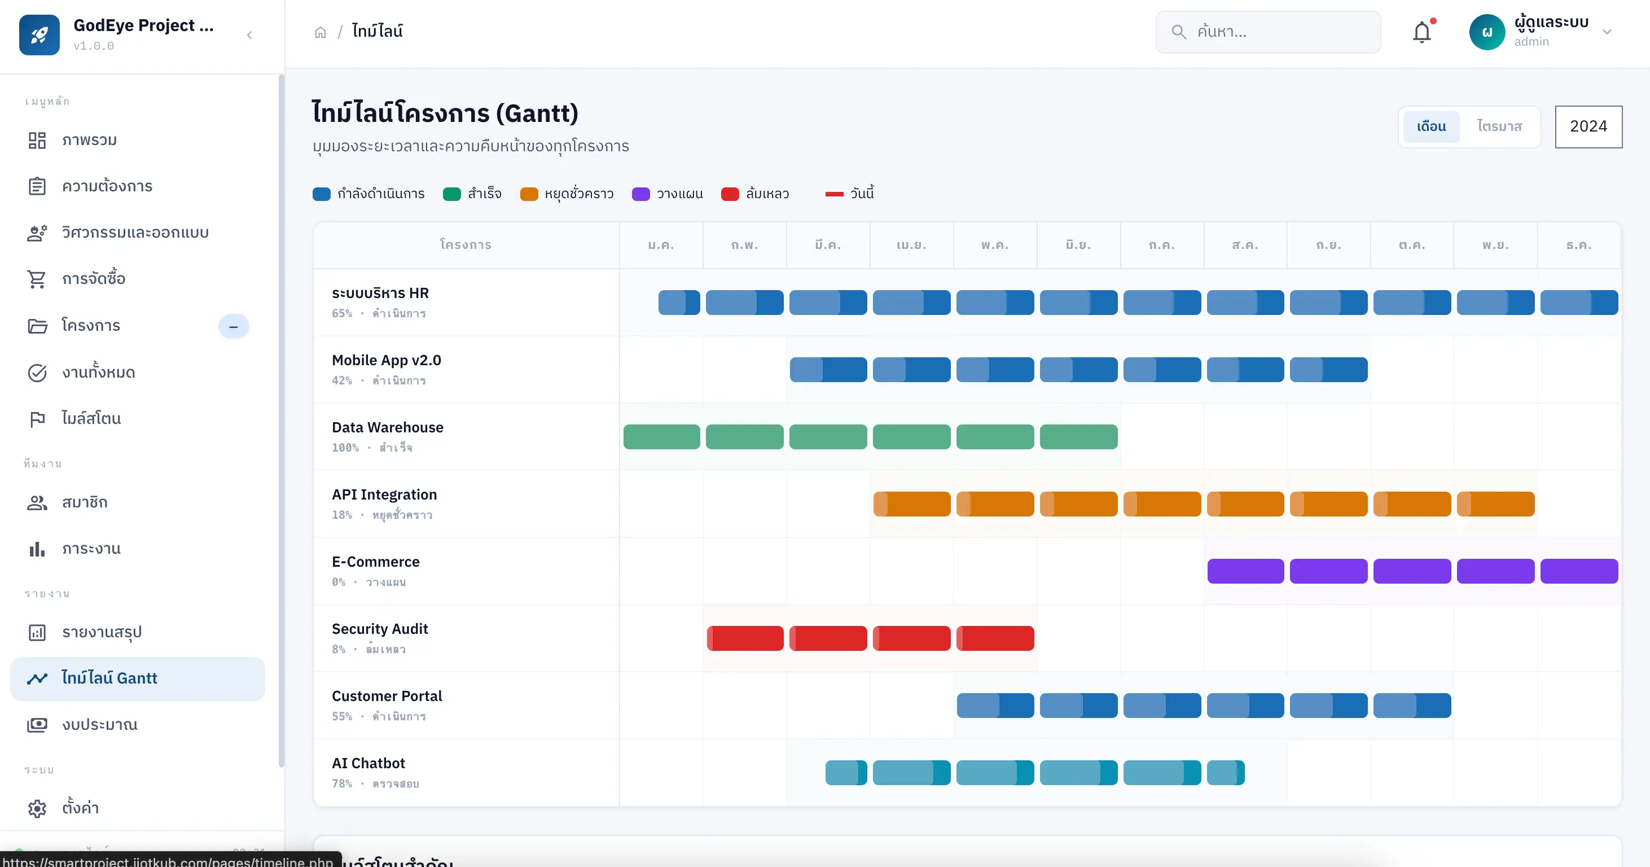Switch view to เดือน (month)

[1430, 126]
